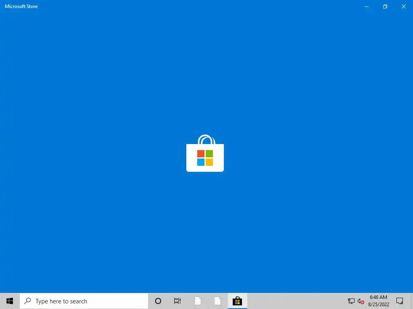Screen dimensions: 413x309
Task: Click the muted volume tray icon
Action: 361,301
